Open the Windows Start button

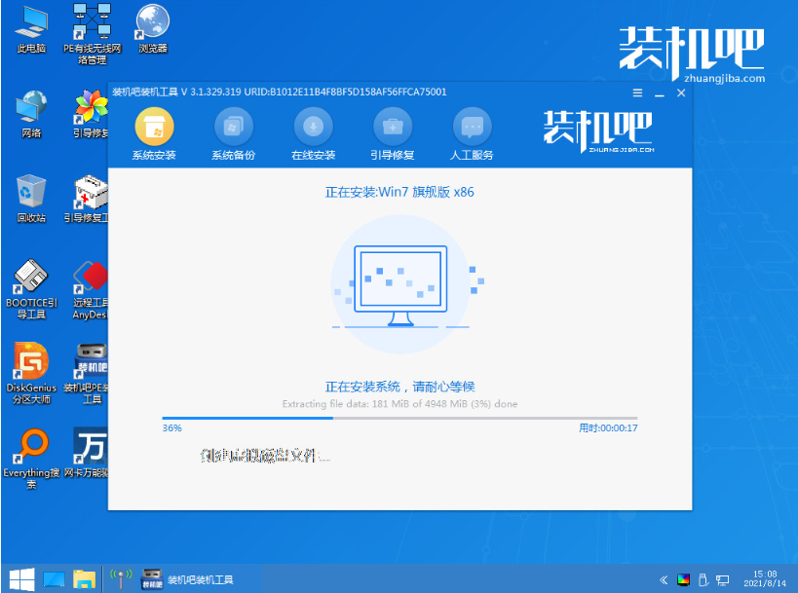(x=21, y=579)
